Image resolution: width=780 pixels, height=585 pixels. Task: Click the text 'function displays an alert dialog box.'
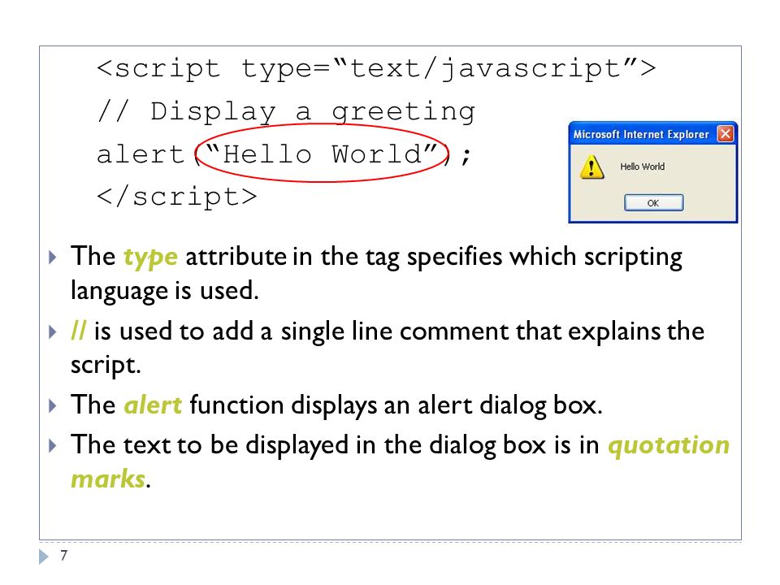click(x=396, y=405)
